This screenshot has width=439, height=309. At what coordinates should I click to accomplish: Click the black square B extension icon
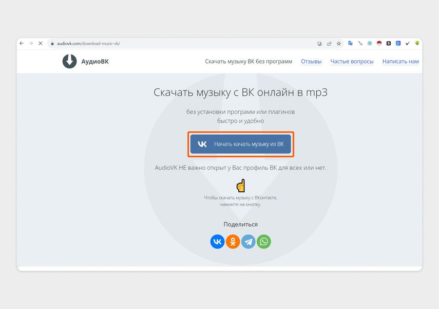point(389,43)
